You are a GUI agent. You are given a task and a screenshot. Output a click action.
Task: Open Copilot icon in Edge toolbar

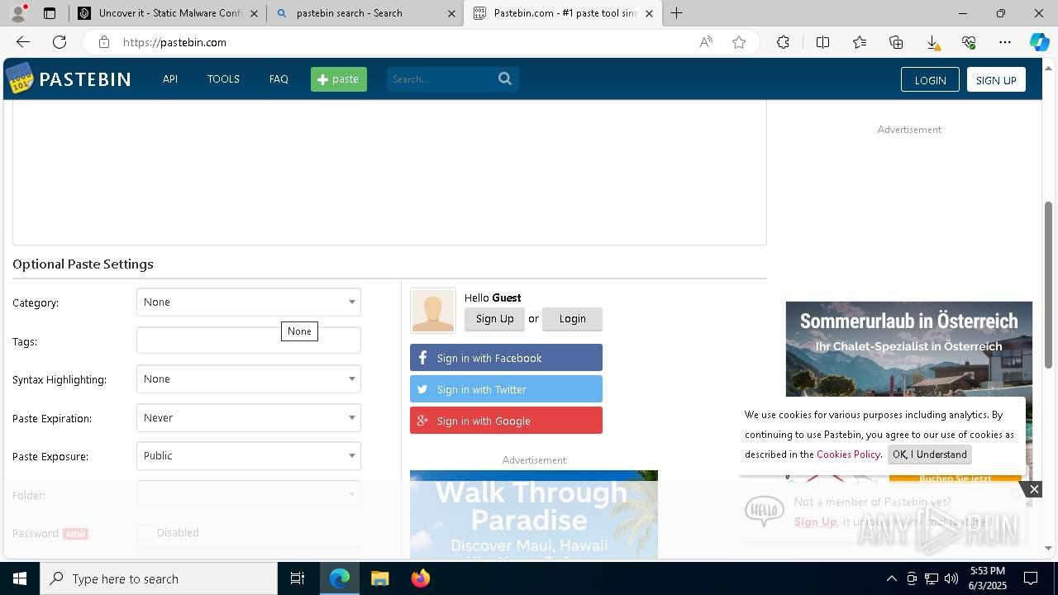point(1039,42)
